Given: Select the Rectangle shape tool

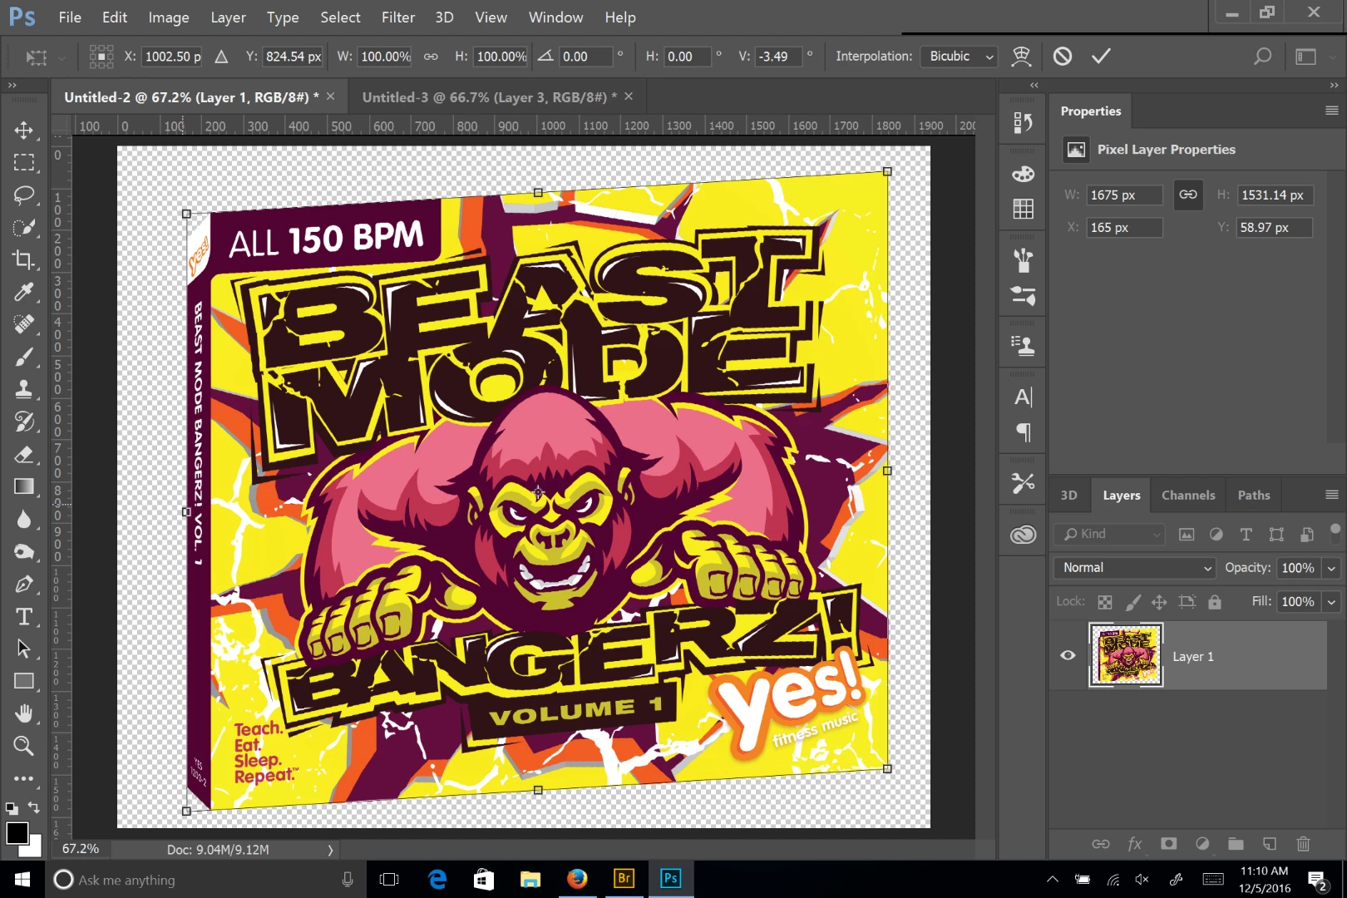Looking at the screenshot, I should [23, 681].
